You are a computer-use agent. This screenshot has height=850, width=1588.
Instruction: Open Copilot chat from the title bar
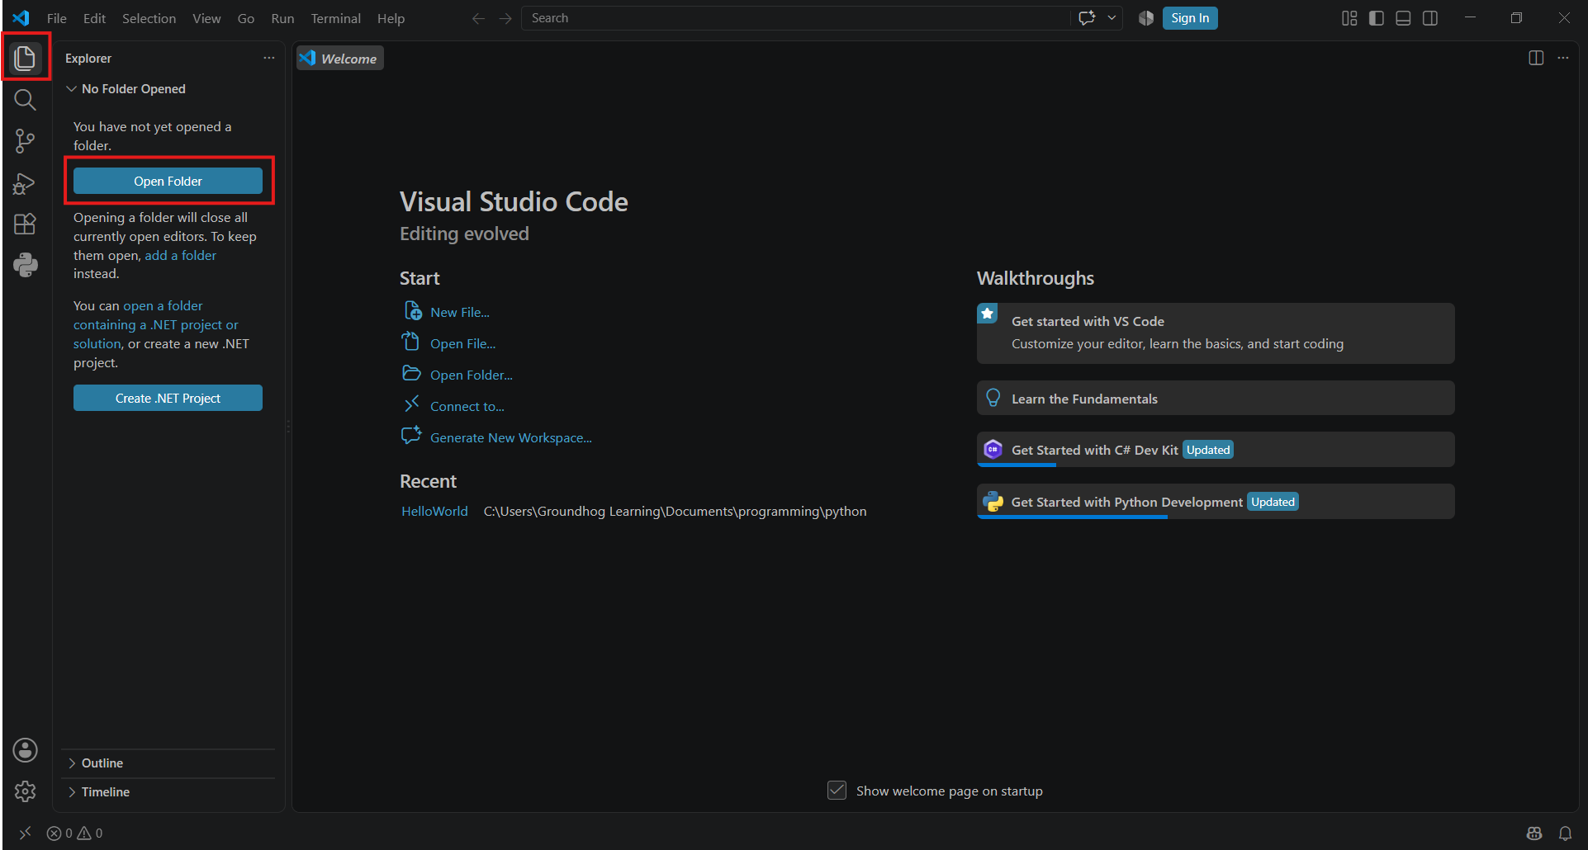(1087, 18)
